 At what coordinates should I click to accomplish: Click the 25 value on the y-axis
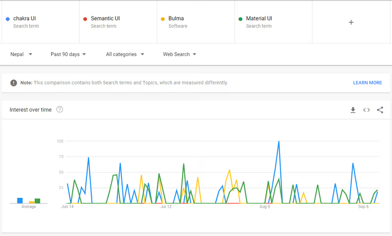click(x=61, y=188)
